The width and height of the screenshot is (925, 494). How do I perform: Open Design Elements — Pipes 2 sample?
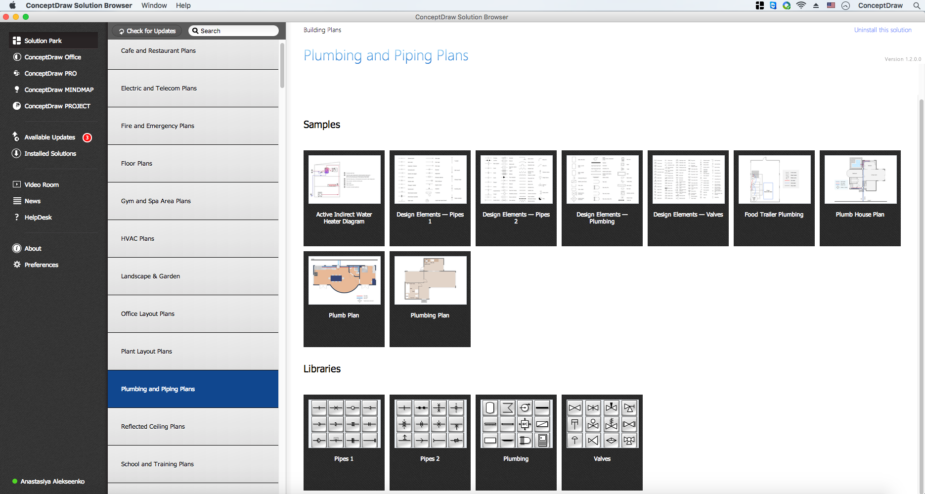coord(516,198)
